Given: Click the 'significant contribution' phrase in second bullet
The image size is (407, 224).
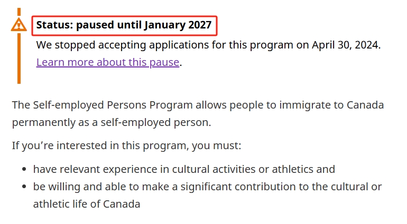Looking at the screenshot, I should pyautogui.click(x=238, y=187).
